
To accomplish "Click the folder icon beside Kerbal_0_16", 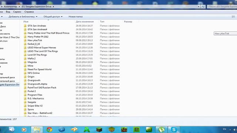I will click(x=25, y=44).
